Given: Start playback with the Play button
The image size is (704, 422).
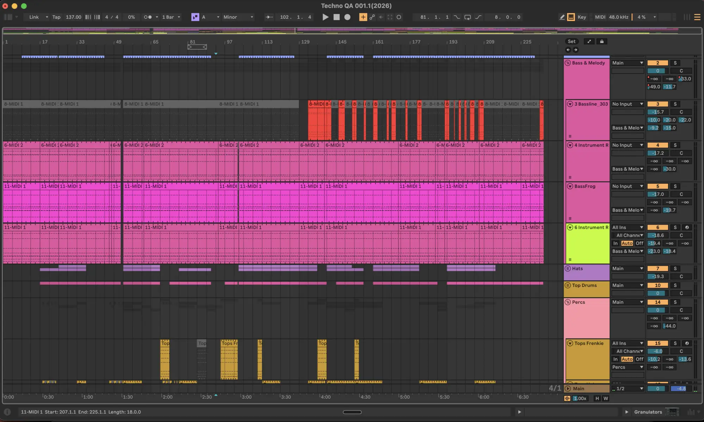Looking at the screenshot, I should click(325, 17).
